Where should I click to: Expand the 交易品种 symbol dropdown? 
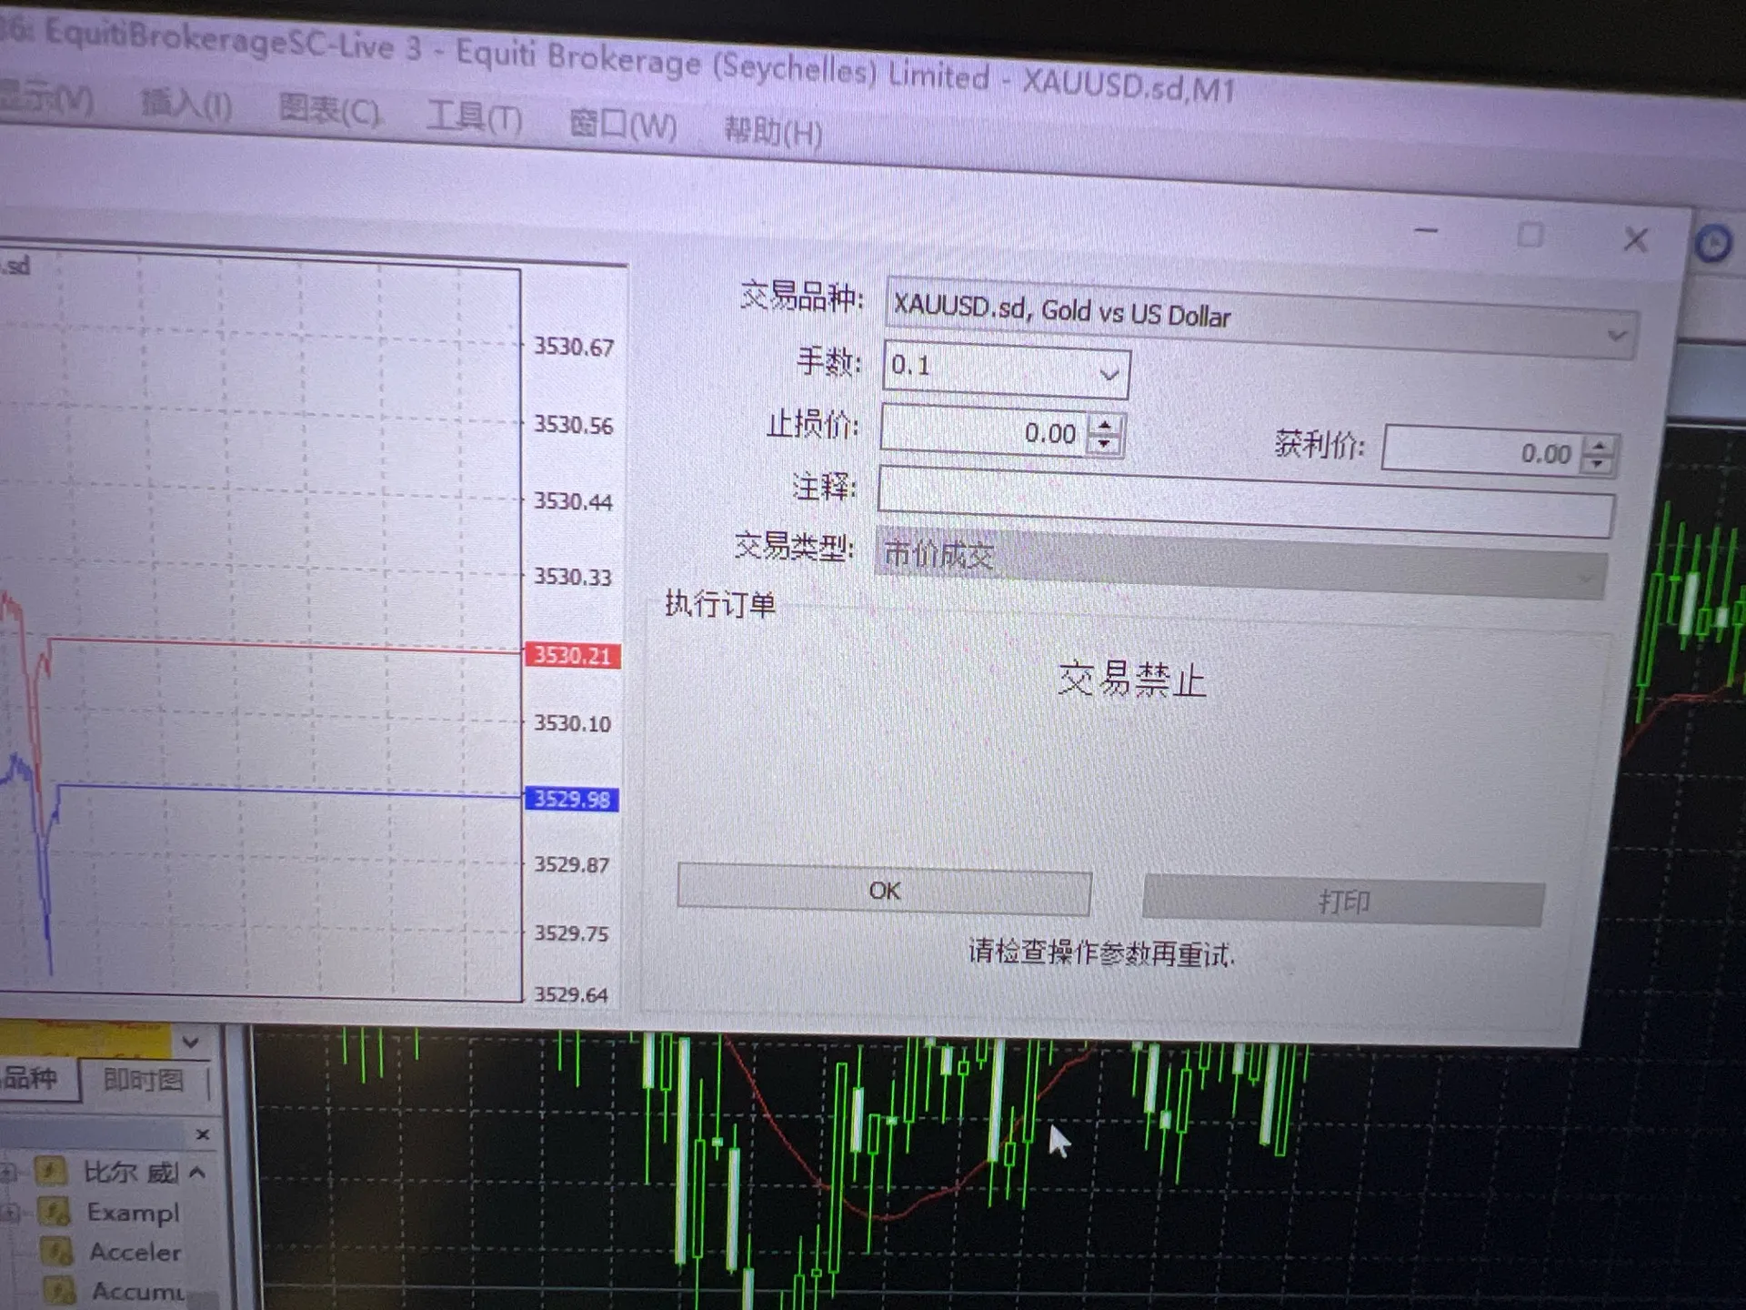pos(1616,335)
